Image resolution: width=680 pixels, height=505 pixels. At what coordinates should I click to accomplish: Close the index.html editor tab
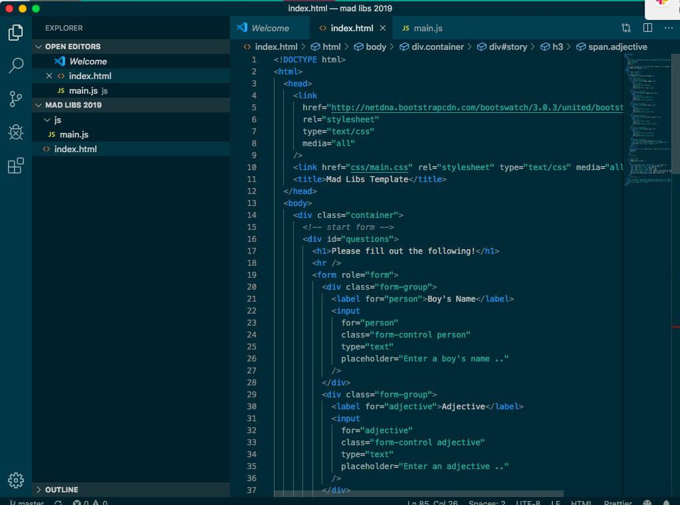[383, 28]
